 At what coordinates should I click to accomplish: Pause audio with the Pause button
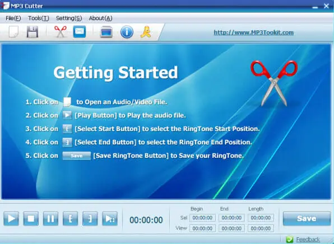[50, 218]
